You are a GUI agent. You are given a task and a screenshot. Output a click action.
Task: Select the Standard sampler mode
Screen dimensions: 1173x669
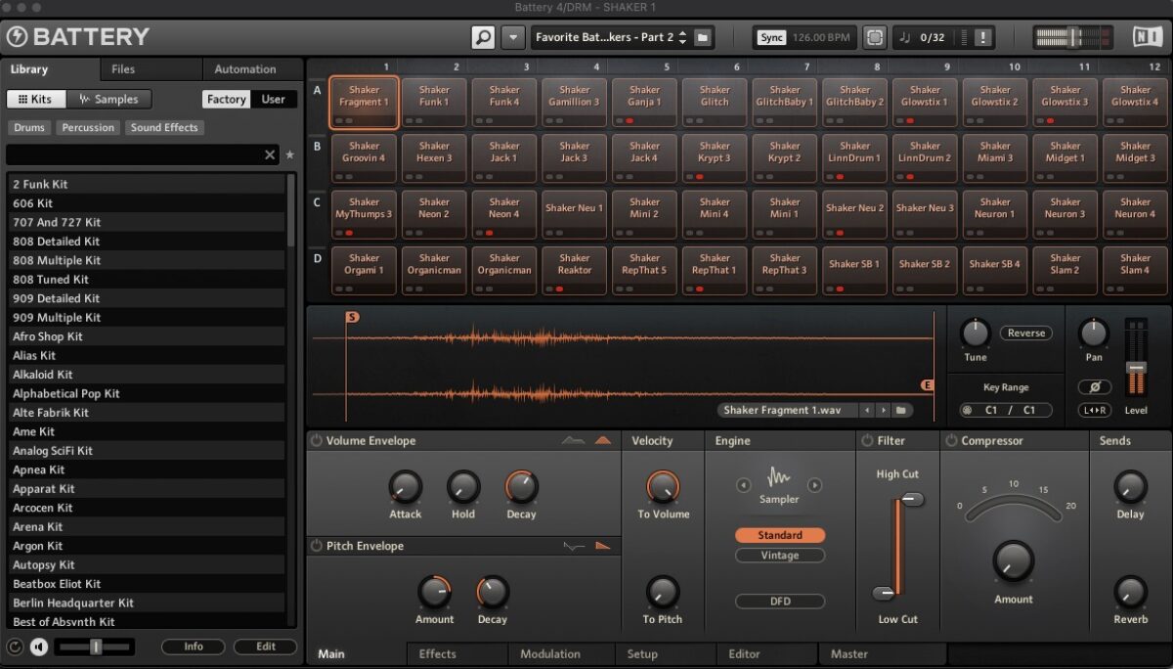(779, 536)
